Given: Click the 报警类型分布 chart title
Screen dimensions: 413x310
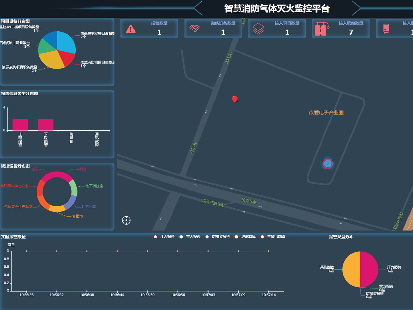Looking at the screenshot, I should click(x=341, y=237).
